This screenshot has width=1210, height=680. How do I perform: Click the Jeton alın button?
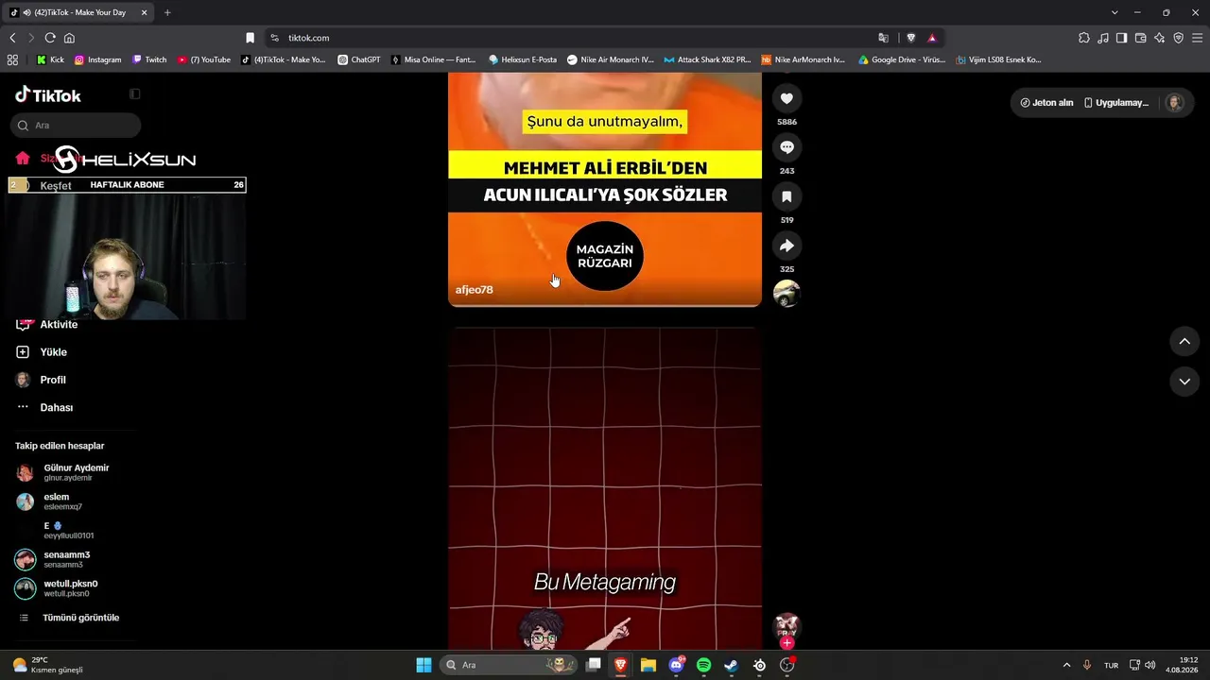[x=1046, y=103]
